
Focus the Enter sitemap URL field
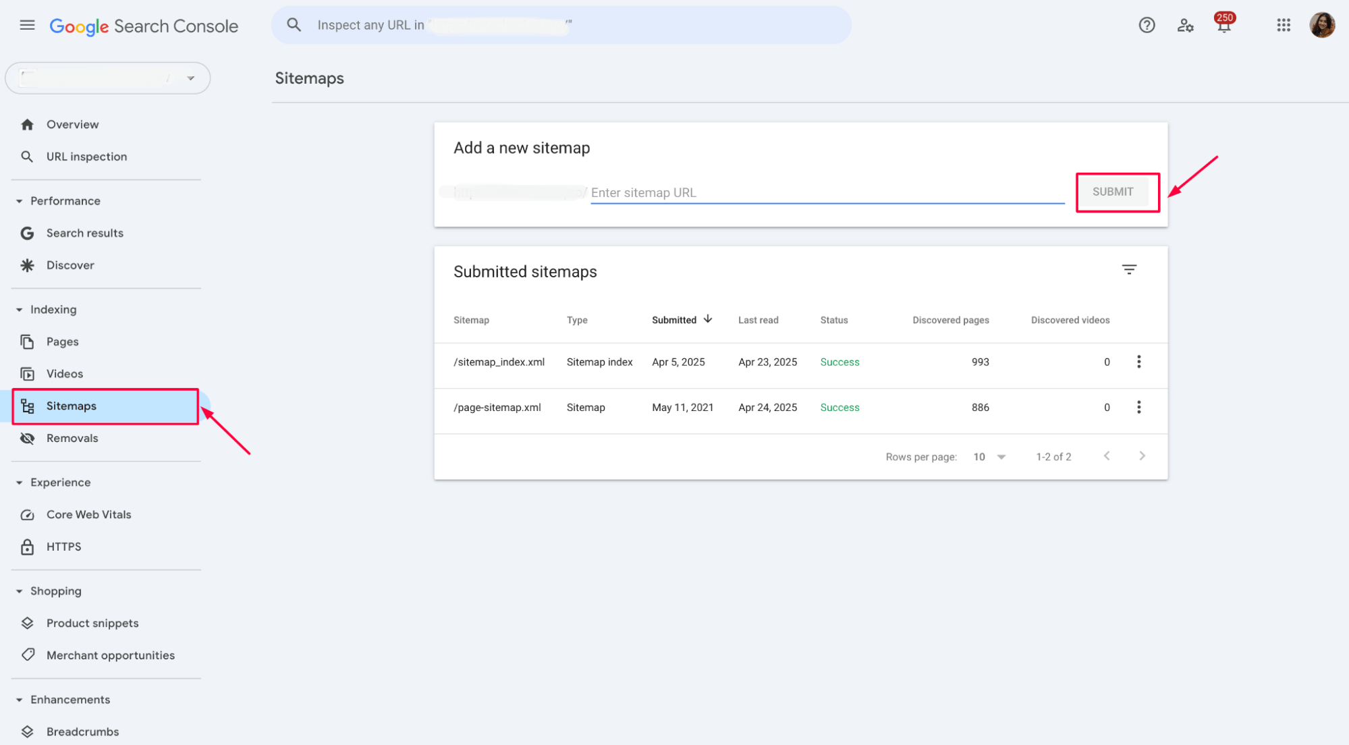pyautogui.click(x=827, y=193)
